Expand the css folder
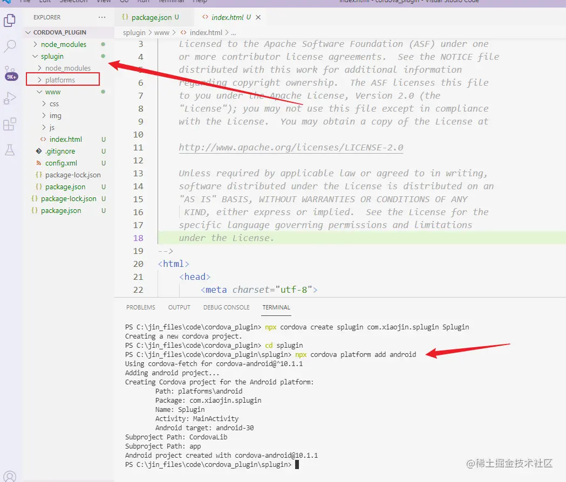 click(x=54, y=104)
